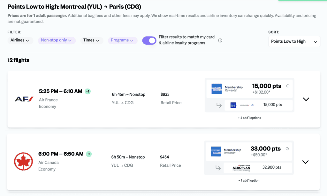Open the Times filter dropdown
Image resolution: width=327 pixels, height=196 pixels.
click(91, 40)
